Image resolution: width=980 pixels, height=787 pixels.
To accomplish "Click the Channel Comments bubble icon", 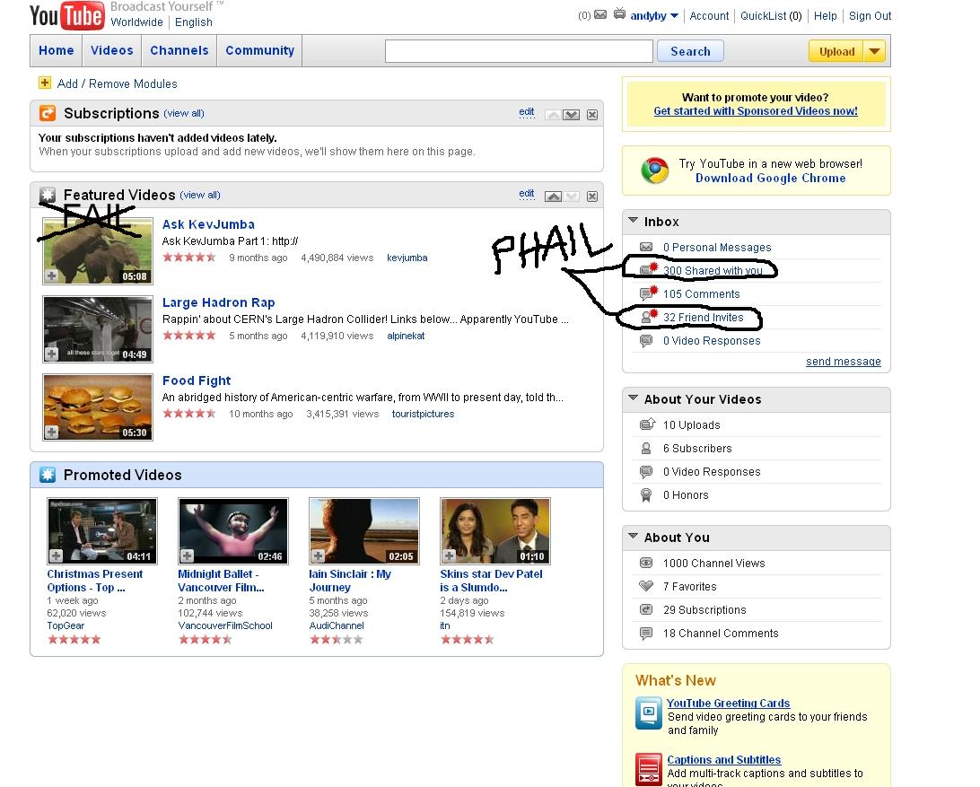I will coord(646,634).
